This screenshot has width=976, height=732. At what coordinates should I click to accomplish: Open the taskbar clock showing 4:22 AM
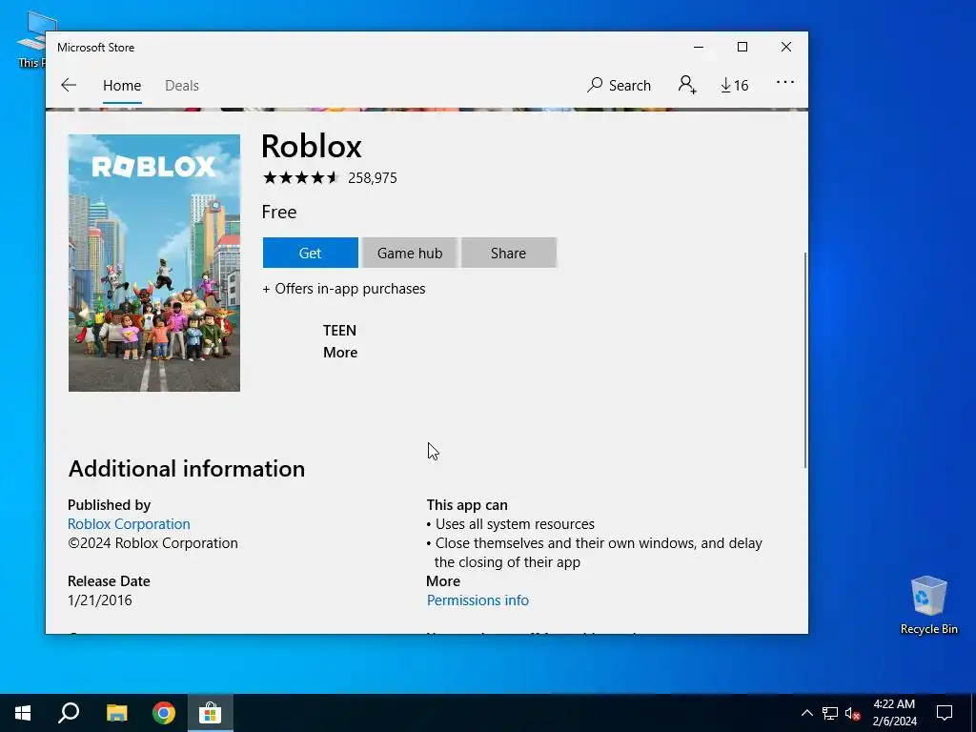[894, 713]
